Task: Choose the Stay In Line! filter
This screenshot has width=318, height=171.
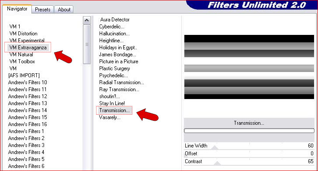Action: [112, 103]
